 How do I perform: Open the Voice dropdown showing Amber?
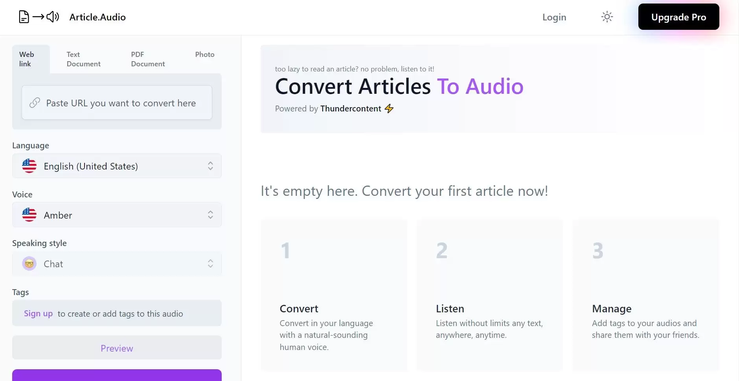(117, 215)
